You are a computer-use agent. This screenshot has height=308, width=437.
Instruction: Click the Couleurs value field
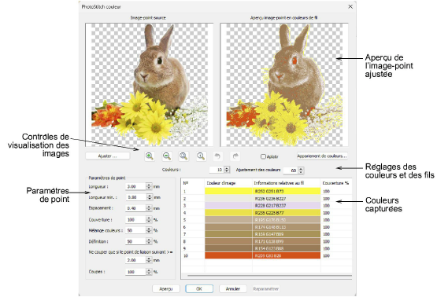(217, 170)
